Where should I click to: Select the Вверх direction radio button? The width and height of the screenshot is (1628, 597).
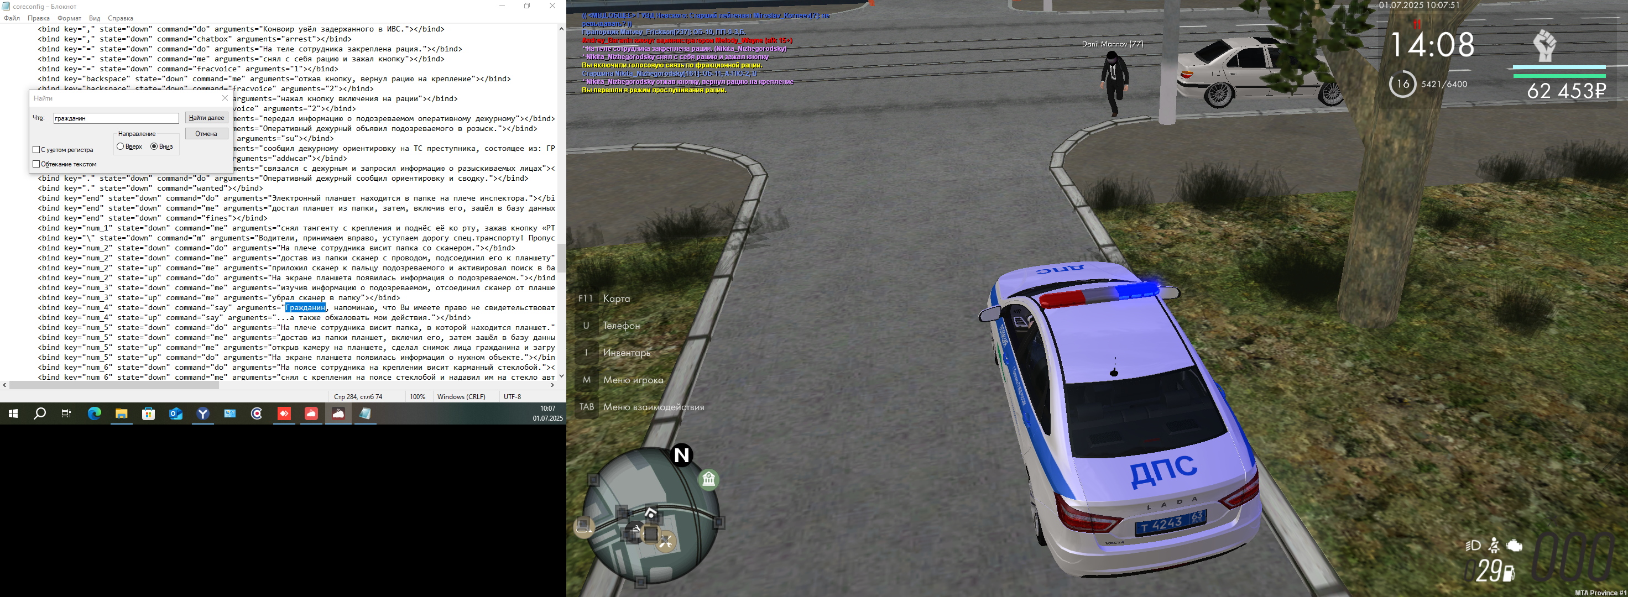click(120, 146)
